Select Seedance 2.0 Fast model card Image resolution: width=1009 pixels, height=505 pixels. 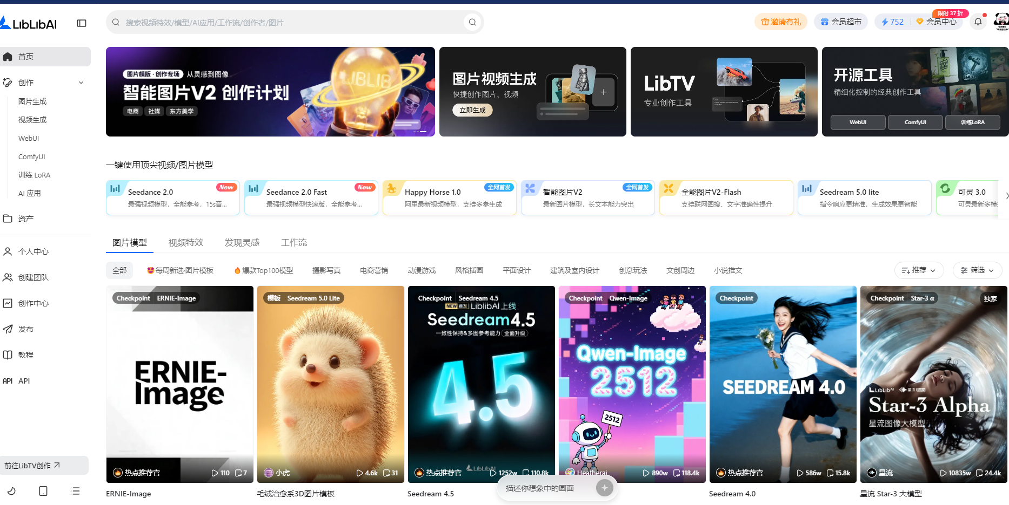311,197
